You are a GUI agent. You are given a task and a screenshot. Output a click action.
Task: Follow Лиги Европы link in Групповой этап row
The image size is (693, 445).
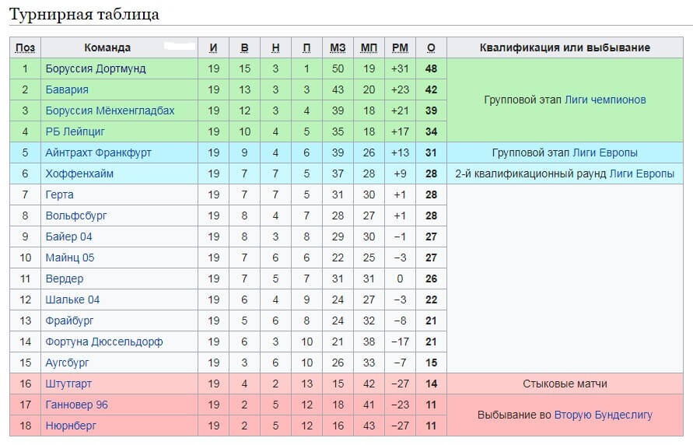tap(605, 153)
